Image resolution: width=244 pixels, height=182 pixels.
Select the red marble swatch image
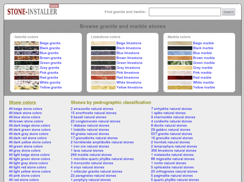(180, 77)
